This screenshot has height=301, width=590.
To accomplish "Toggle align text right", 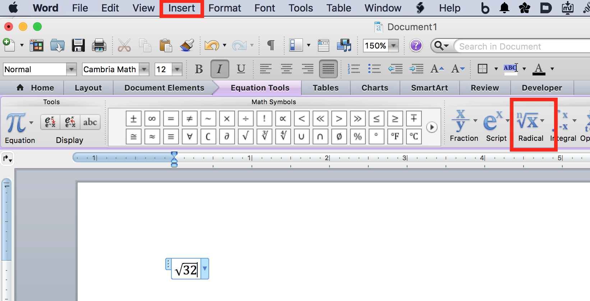I will [x=307, y=69].
